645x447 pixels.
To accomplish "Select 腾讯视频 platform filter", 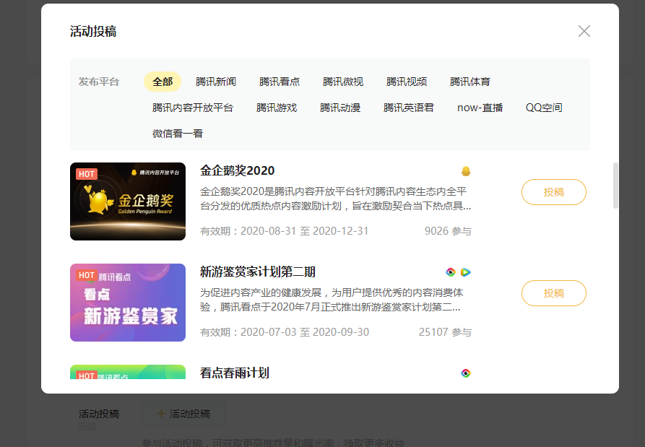I will [x=407, y=82].
